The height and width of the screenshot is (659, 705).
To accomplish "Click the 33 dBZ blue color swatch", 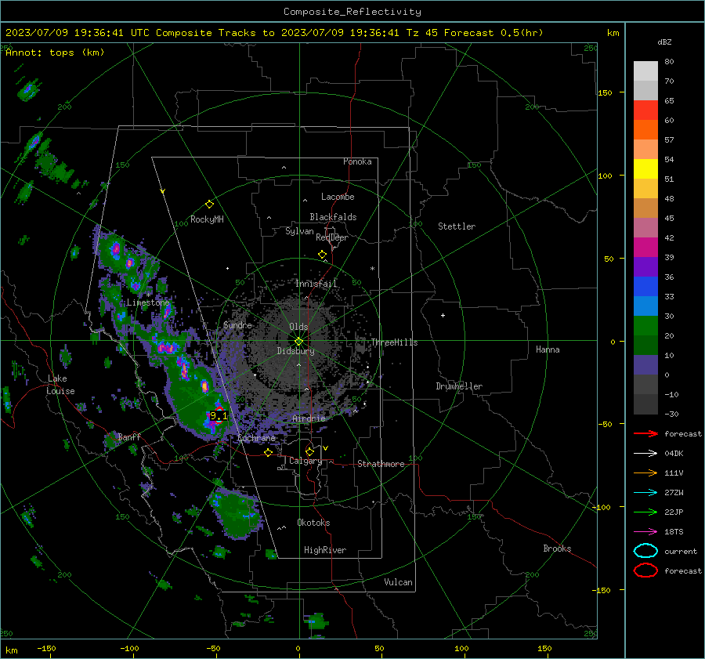I will pos(645,306).
